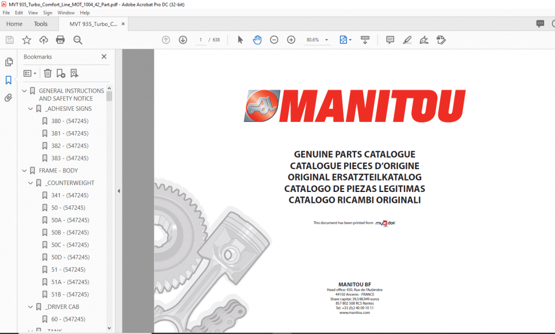Toggle the Bookmarks panel icon in sidebar

point(9,80)
